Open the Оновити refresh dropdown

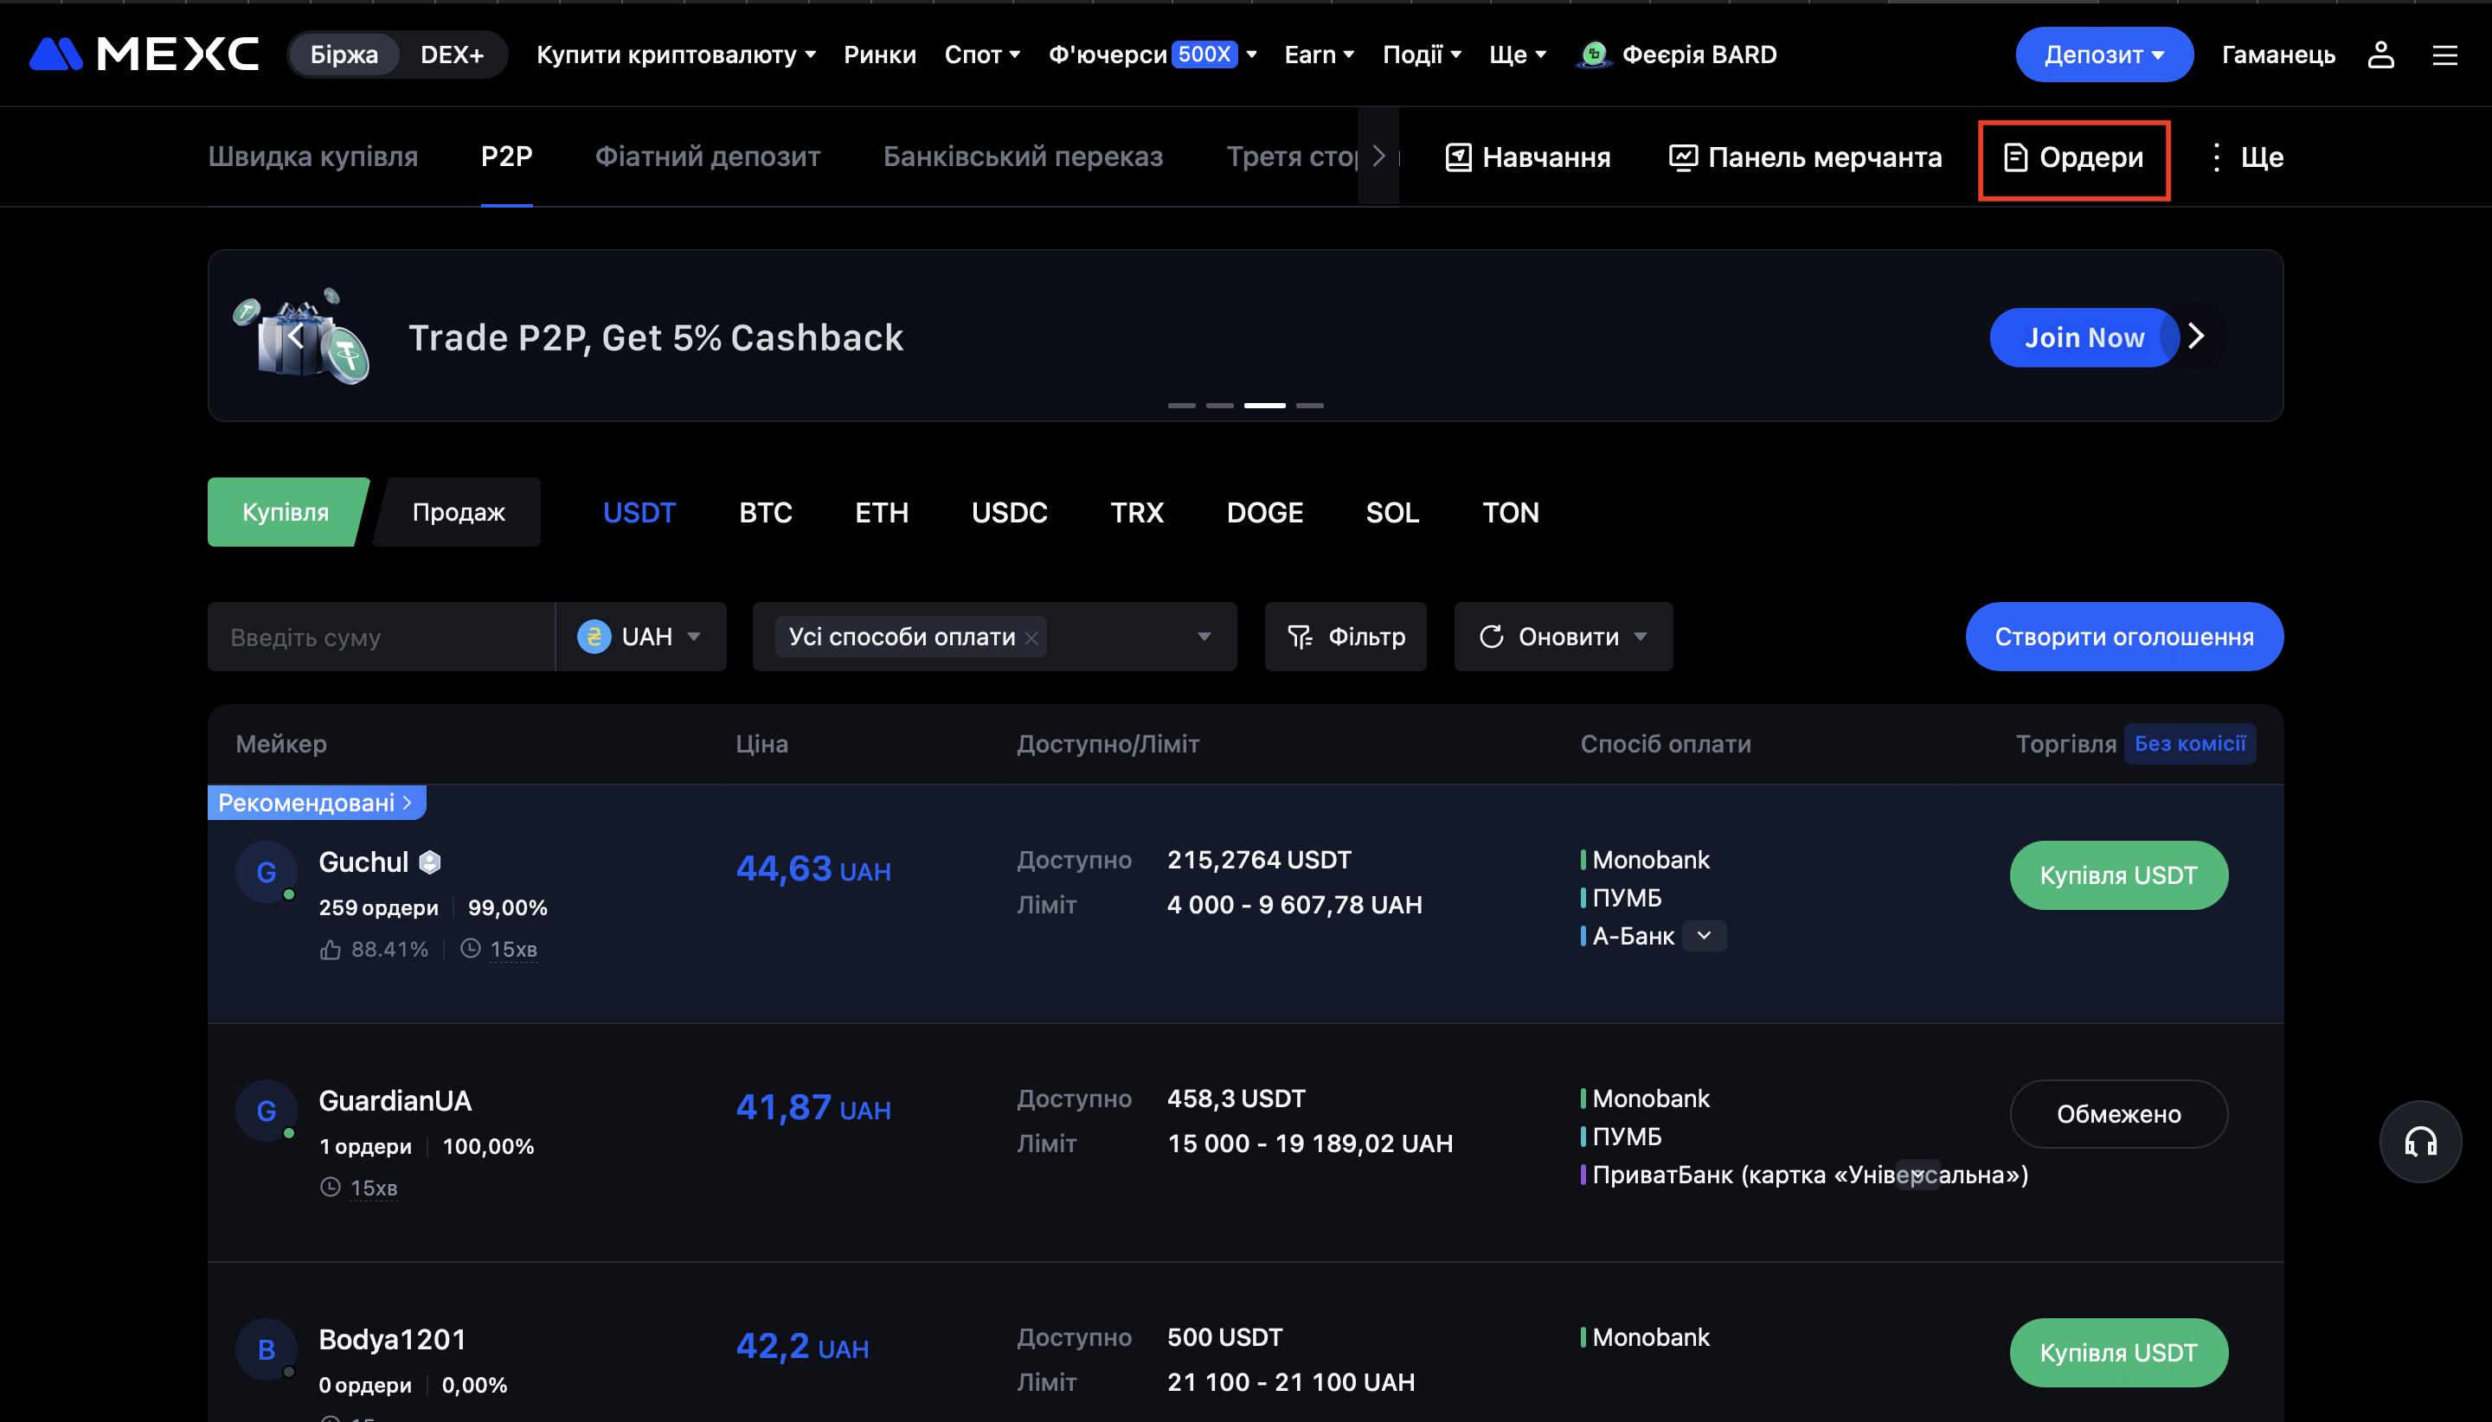[1641, 637]
